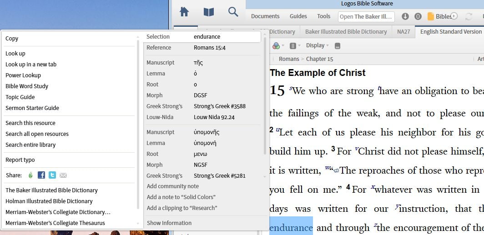The image size is (484, 235).
Task: Share selection via email envelope icon
Action: (63, 175)
